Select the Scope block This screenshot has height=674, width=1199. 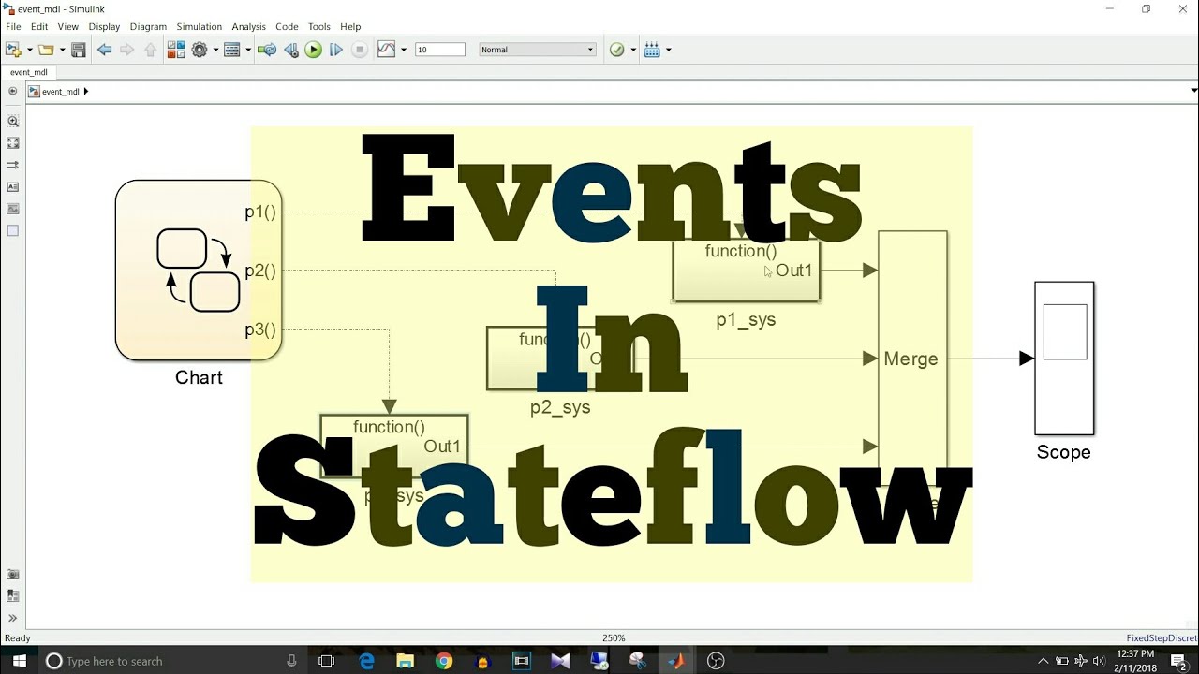coord(1064,359)
